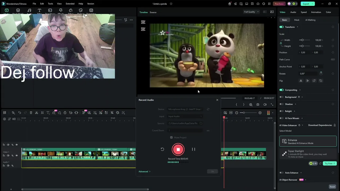
Task: Expand the Shadow section arrow
Action: [295, 104]
